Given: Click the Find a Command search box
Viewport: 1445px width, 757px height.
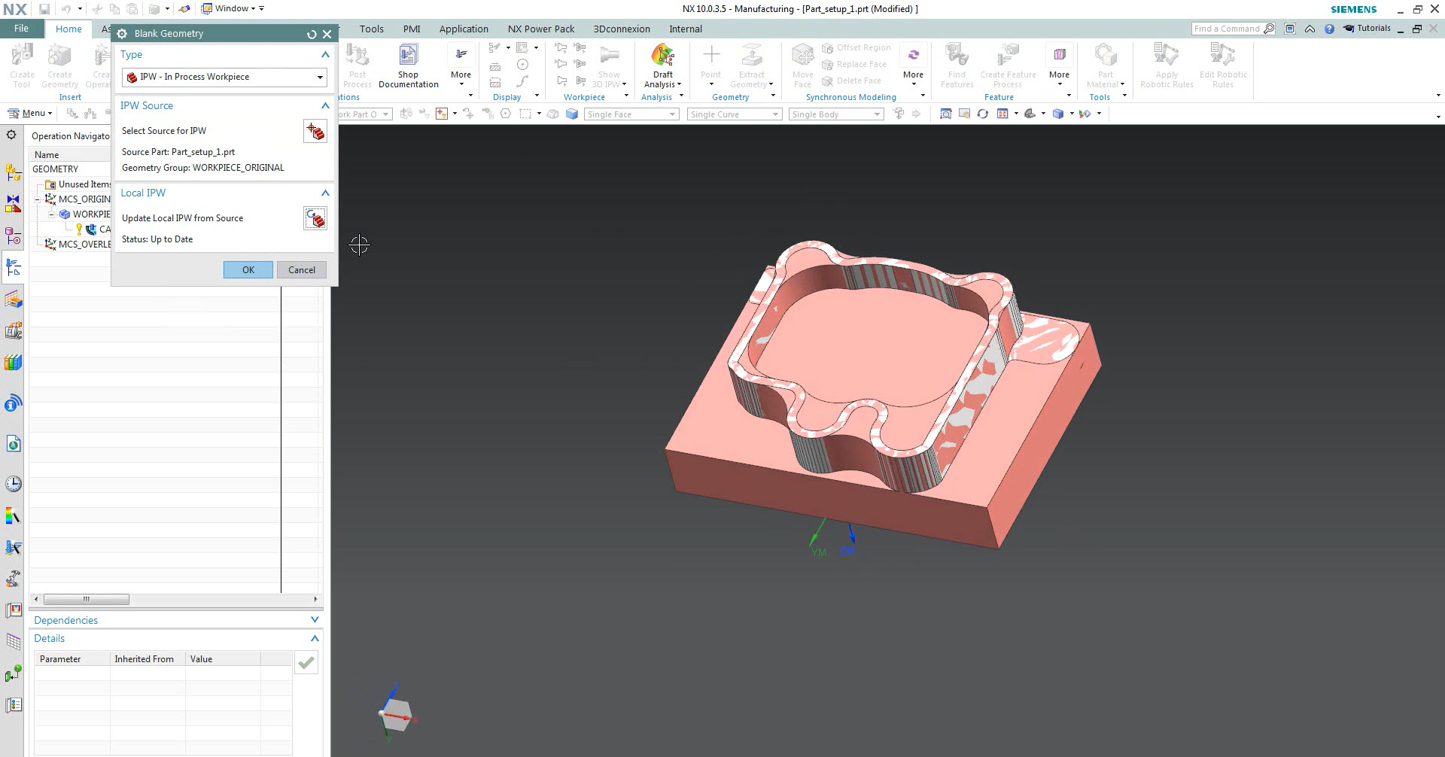Looking at the screenshot, I should pos(1227,29).
